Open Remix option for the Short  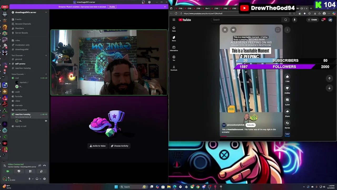tap(287, 123)
